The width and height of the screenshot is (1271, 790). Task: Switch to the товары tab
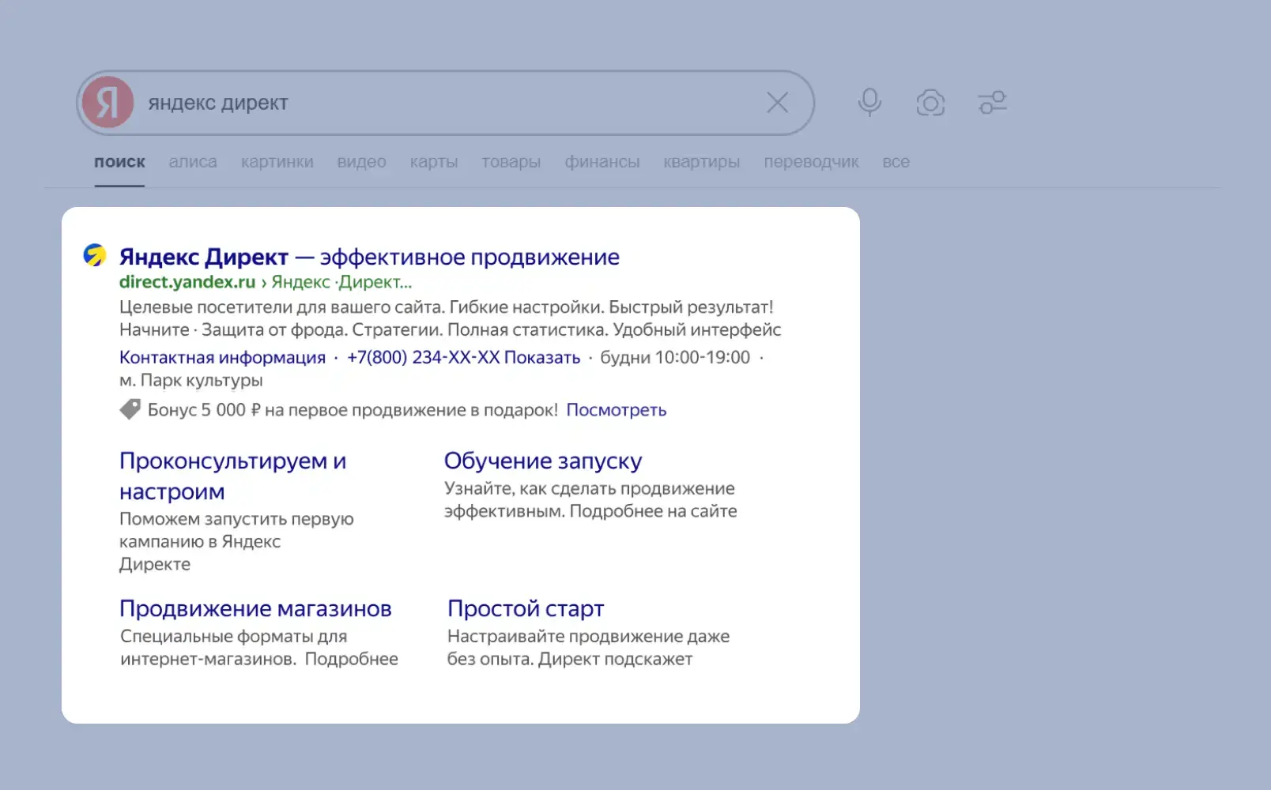[x=511, y=162]
